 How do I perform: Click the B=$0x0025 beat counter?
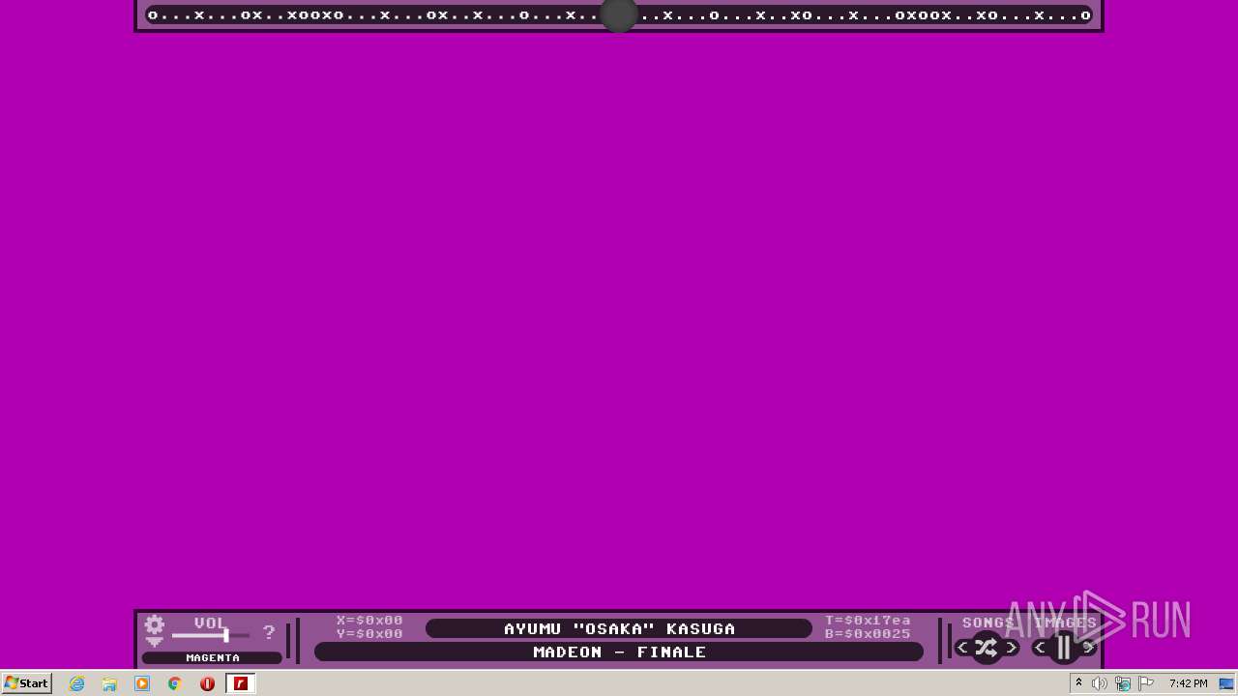point(868,634)
